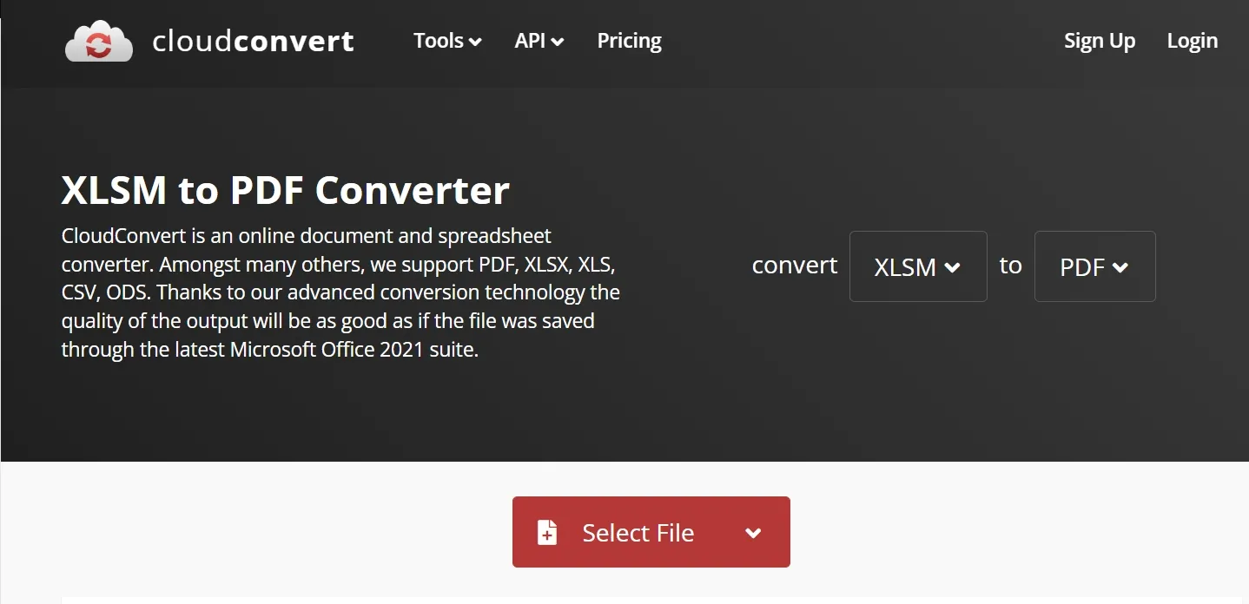Open the Tools menu
1249x604 pixels.
pyautogui.click(x=440, y=41)
